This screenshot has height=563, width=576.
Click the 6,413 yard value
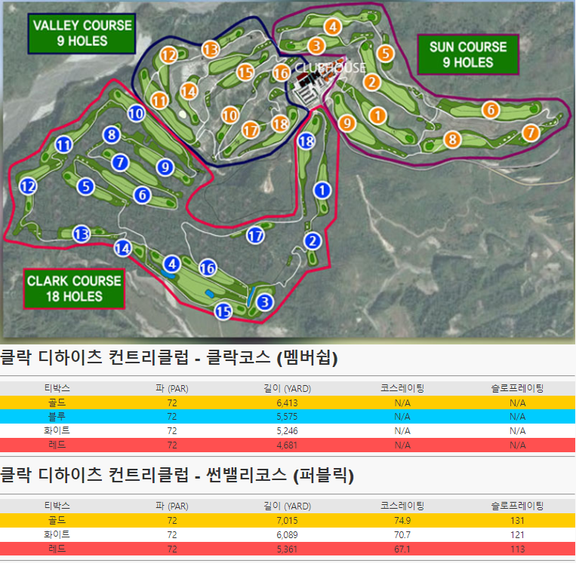click(288, 403)
